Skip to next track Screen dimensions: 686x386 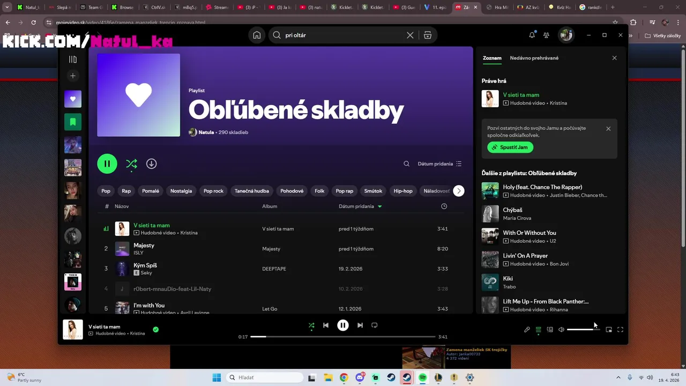[x=360, y=325]
